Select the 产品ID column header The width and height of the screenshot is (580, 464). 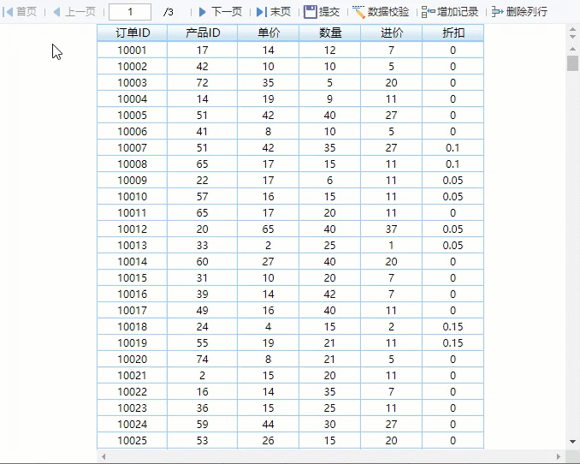[x=203, y=33]
